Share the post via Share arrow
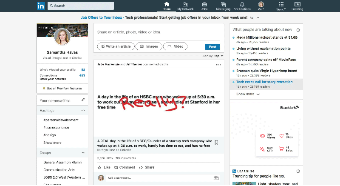Viewport: 340px width, 186px height. click(147, 167)
